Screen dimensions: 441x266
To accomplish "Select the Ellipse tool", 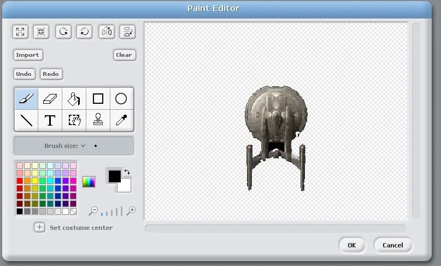I will (x=121, y=99).
